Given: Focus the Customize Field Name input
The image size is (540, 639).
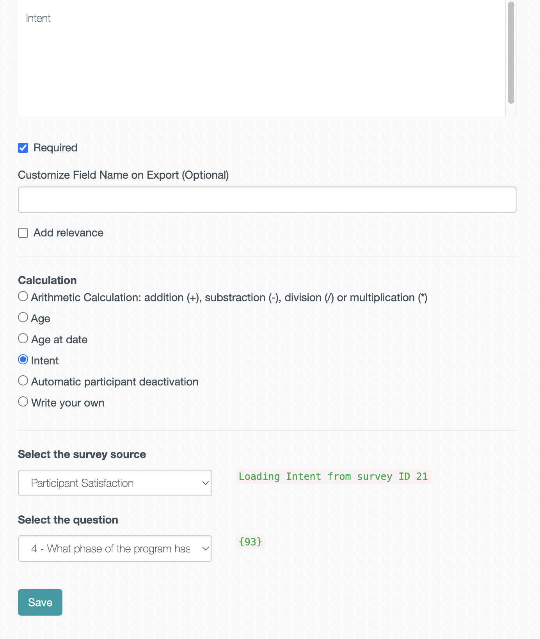Looking at the screenshot, I should 267,200.
